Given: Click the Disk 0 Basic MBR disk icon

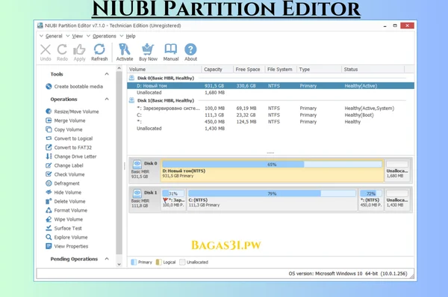Looking at the screenshot, I should pos(137,164).
